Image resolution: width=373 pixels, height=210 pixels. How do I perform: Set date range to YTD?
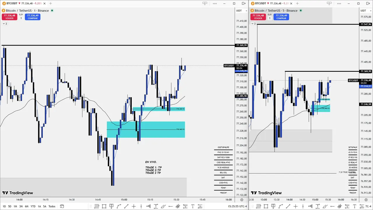33,206
